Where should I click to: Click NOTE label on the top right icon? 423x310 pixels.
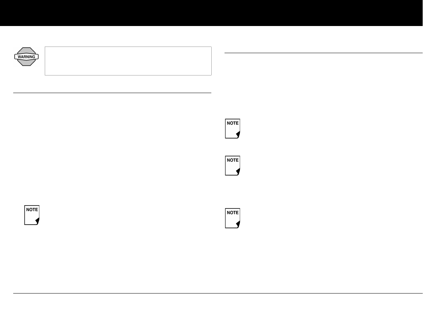pos(233,123)
